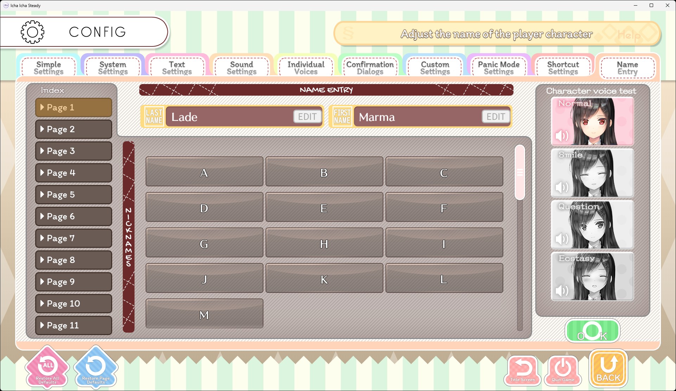
Task: Choose nickname letter H
Action: coord(324,243)
